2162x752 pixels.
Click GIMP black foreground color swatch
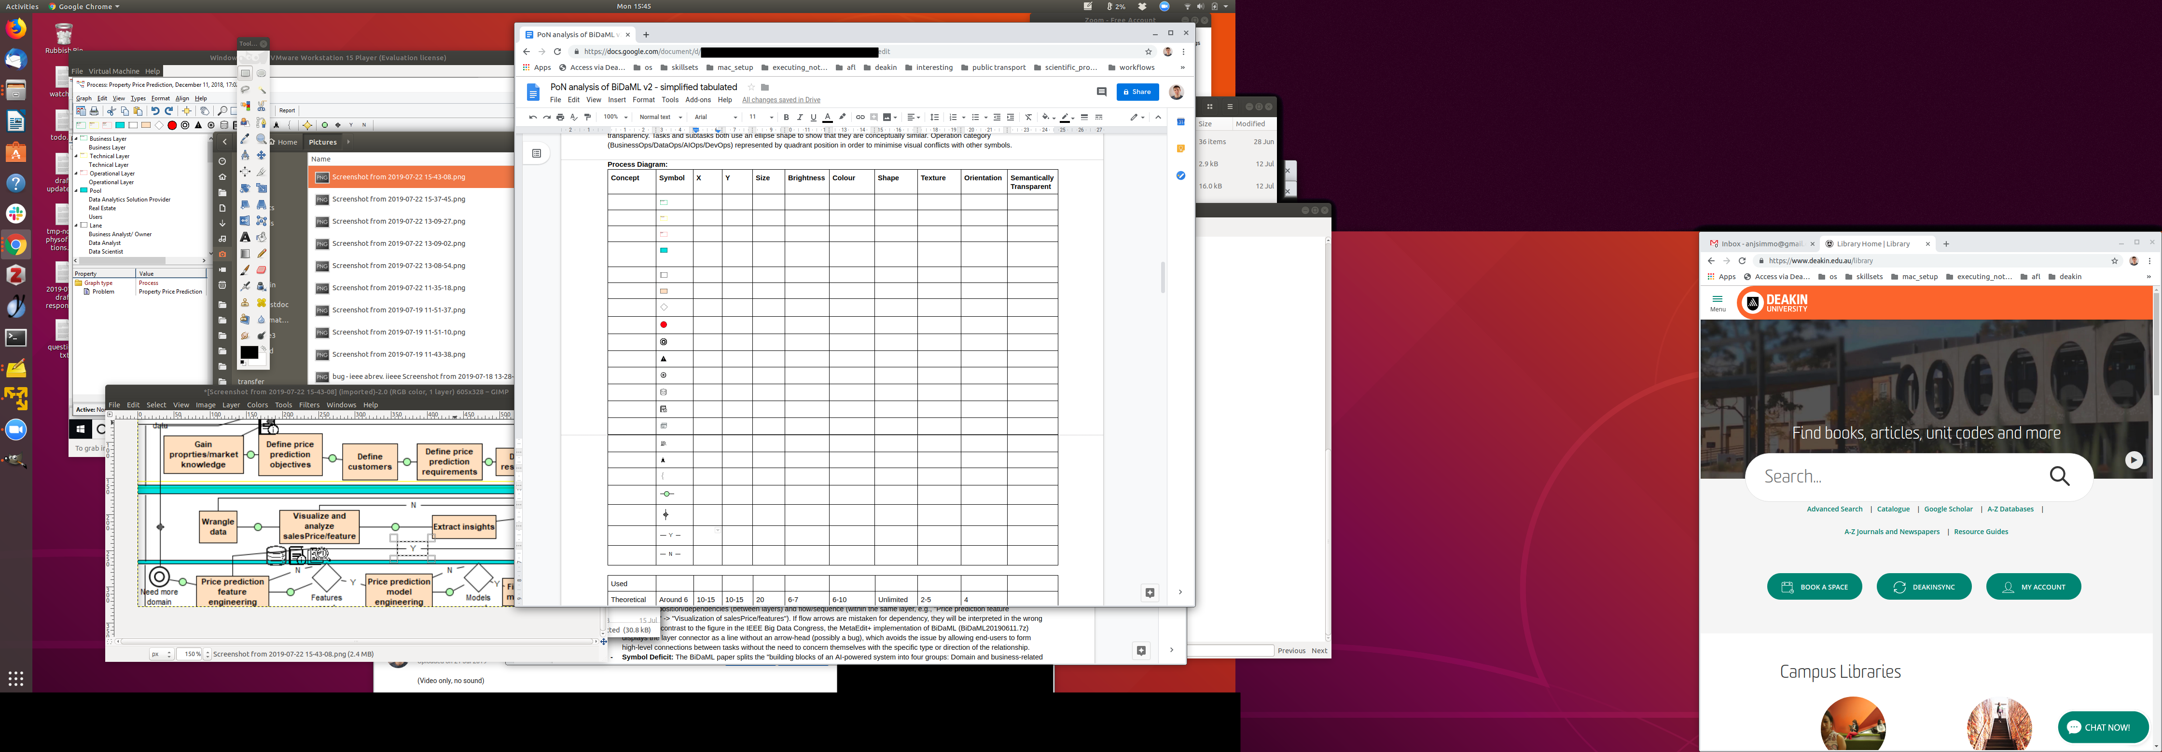[249, 352]
